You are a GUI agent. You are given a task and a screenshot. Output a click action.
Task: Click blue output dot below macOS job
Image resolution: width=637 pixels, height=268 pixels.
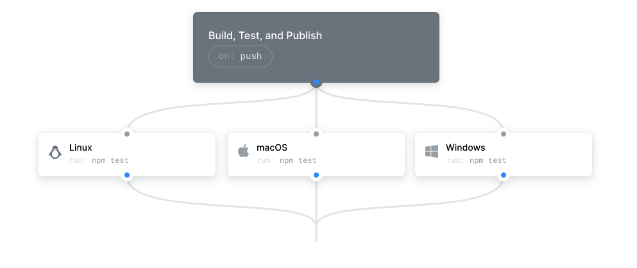point(316,175)
